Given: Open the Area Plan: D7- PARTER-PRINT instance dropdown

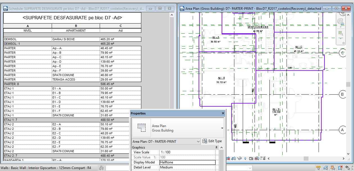Looking at the screenshot, I should (x=198, y=142).
